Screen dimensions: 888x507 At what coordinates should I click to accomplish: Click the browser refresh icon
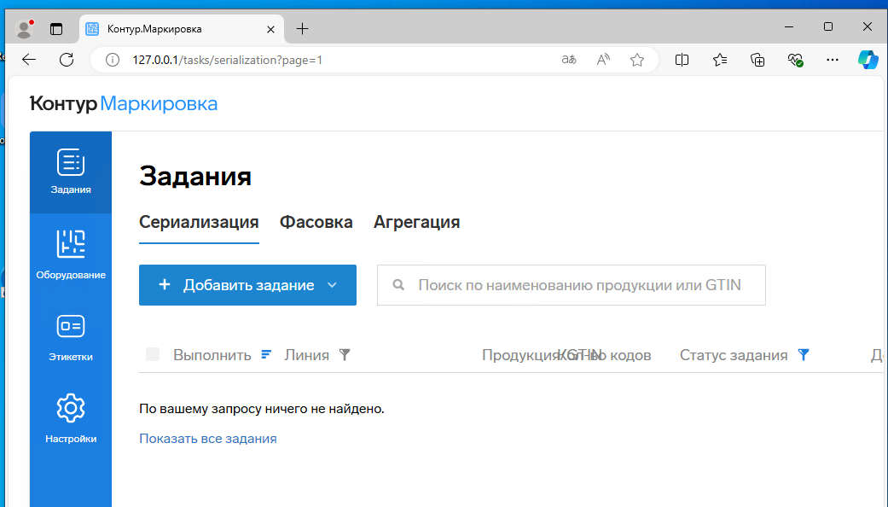click(67, 60)
